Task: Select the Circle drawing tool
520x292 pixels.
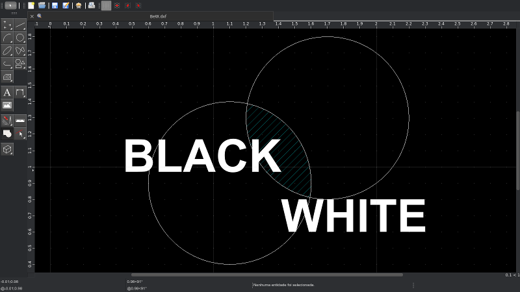Action: tap(20, 38)
